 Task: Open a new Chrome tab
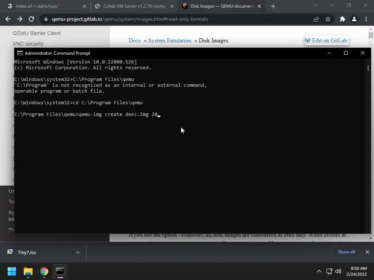pos(273,6)
